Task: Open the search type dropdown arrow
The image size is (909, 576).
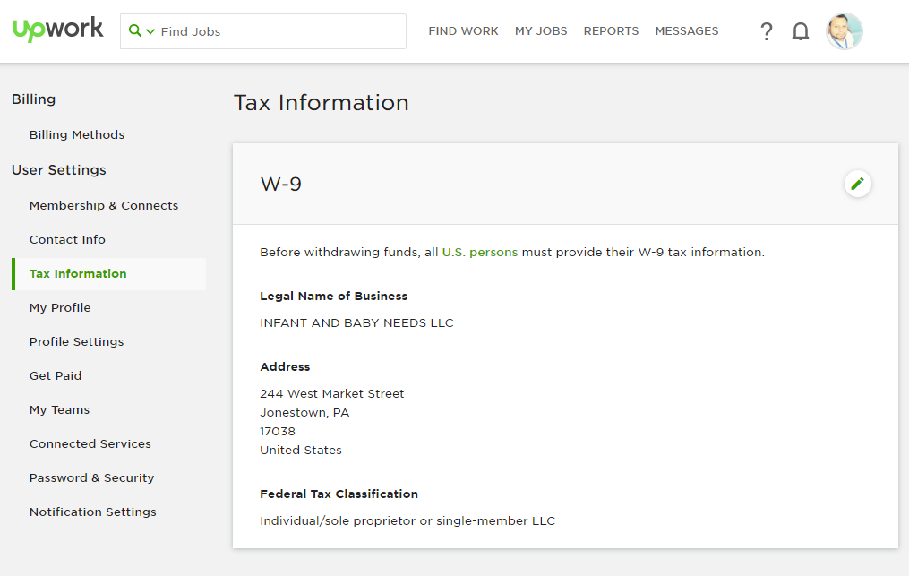Action: 150,31
